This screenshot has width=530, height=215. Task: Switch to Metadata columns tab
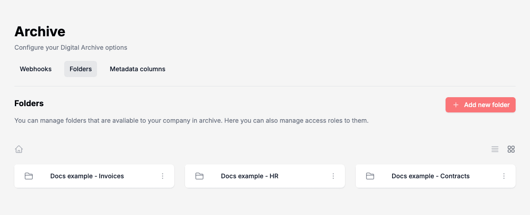137,69
